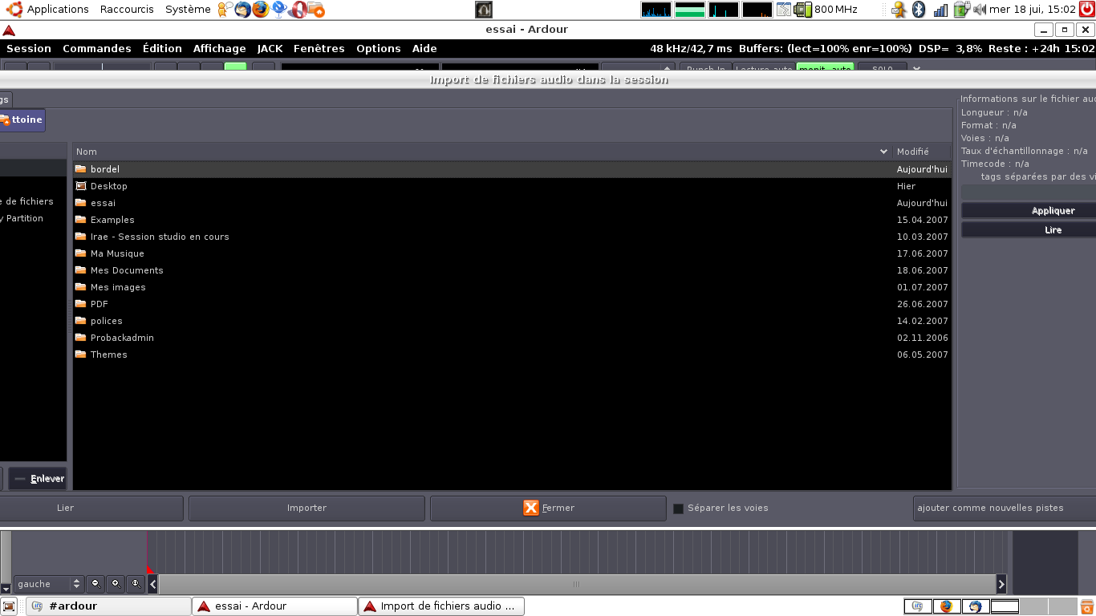Click the Fermer button
This screenshot has height=616, width=1096.
pyautogui.click(x=548, y=509)
